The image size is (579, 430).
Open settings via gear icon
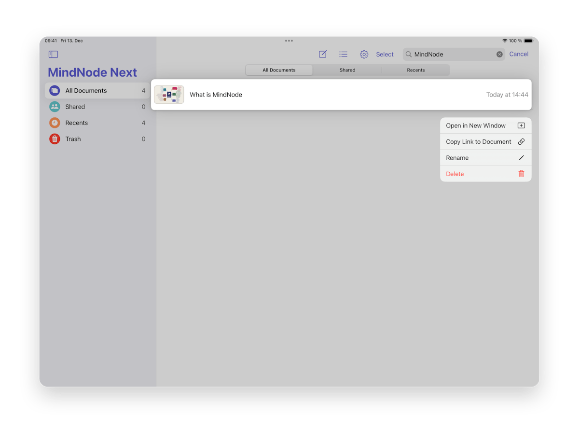pos(364,54)
